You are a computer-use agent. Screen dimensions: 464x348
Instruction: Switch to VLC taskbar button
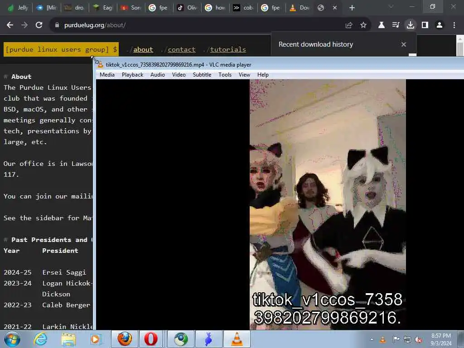coord(237,339)
